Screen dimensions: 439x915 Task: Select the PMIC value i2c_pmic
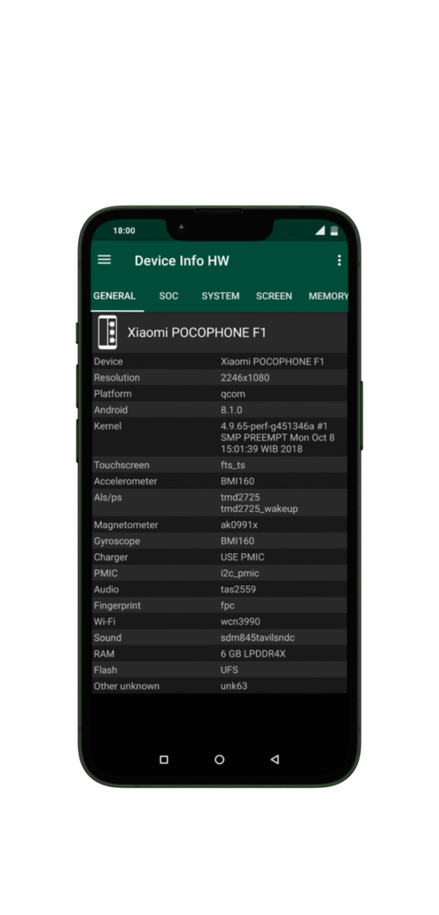[240, 573]
